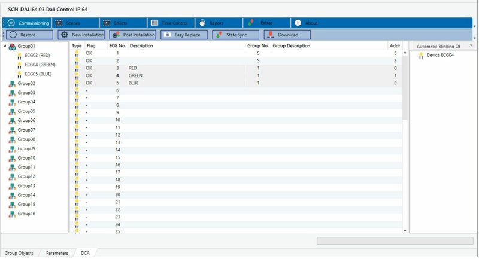The height and width of the screenshot is (259, 479).
Task: Open the Commissioning tab
Action: (28, 23)
